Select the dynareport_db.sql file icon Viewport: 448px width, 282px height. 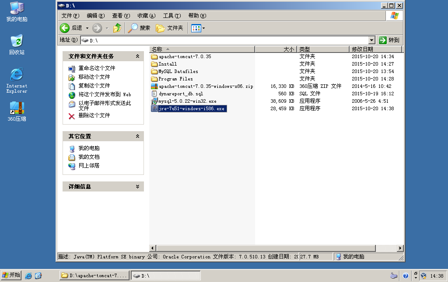point(154,94)
